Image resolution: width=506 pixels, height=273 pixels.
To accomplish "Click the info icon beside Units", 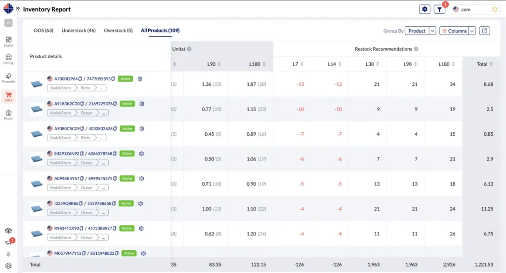I will tap(189, 49).
